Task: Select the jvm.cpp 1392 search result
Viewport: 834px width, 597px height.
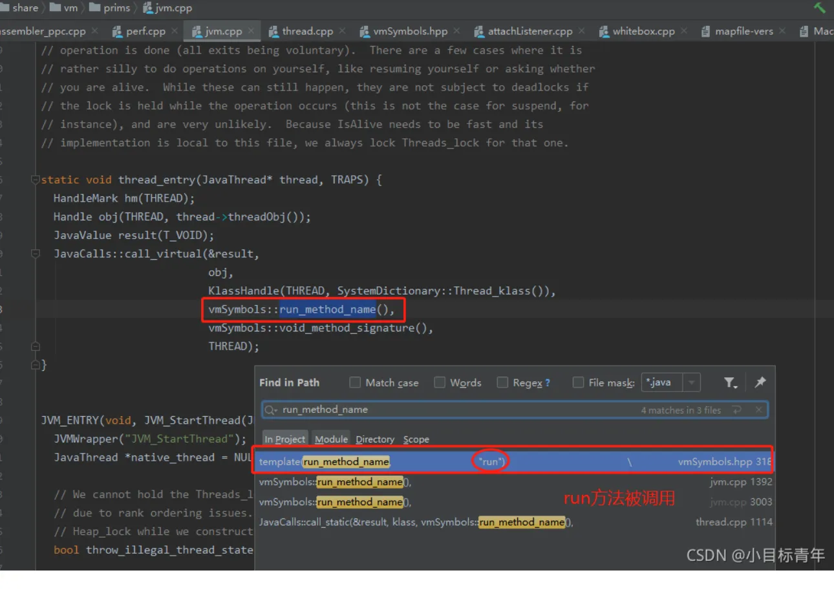Action: tap(515, 482)
